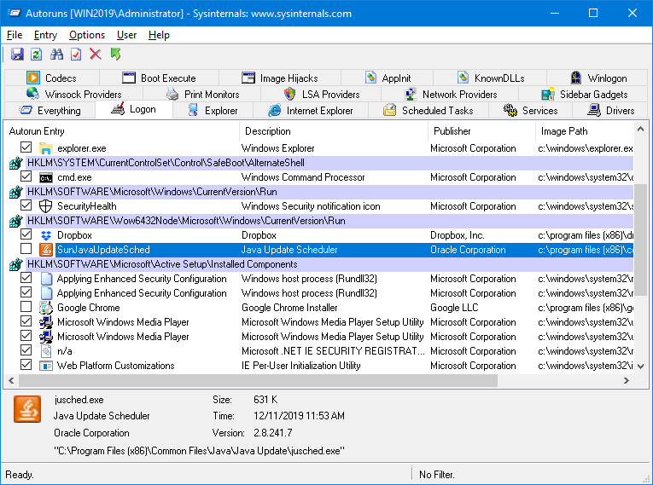Image resolution: width=653 pixels, height=485 pixels.
Task: Click the registry icon beside the Active Setup key
Action: pos(16,264)
